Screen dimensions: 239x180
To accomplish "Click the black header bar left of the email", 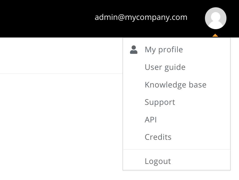I will click(46, 18).
